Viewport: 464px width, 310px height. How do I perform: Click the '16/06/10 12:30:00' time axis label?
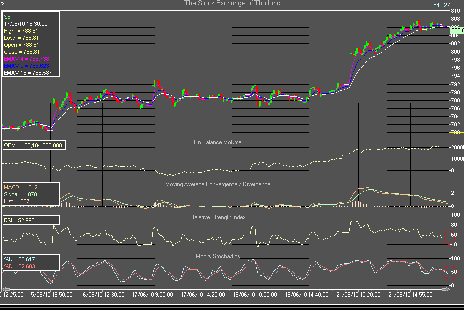point(102,295)
